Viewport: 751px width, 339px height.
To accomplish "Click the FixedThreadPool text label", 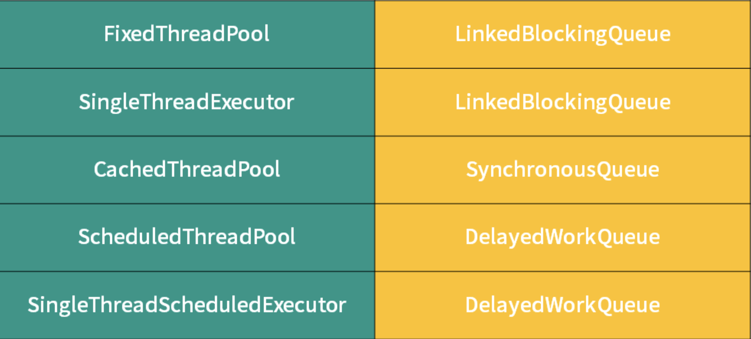I will pos(187,34).
